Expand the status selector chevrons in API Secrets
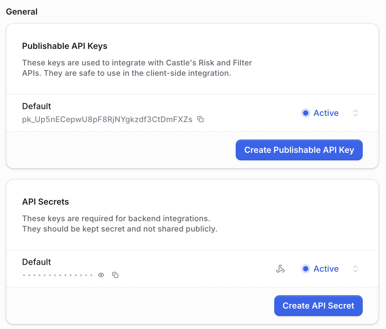 click(356, 269)
